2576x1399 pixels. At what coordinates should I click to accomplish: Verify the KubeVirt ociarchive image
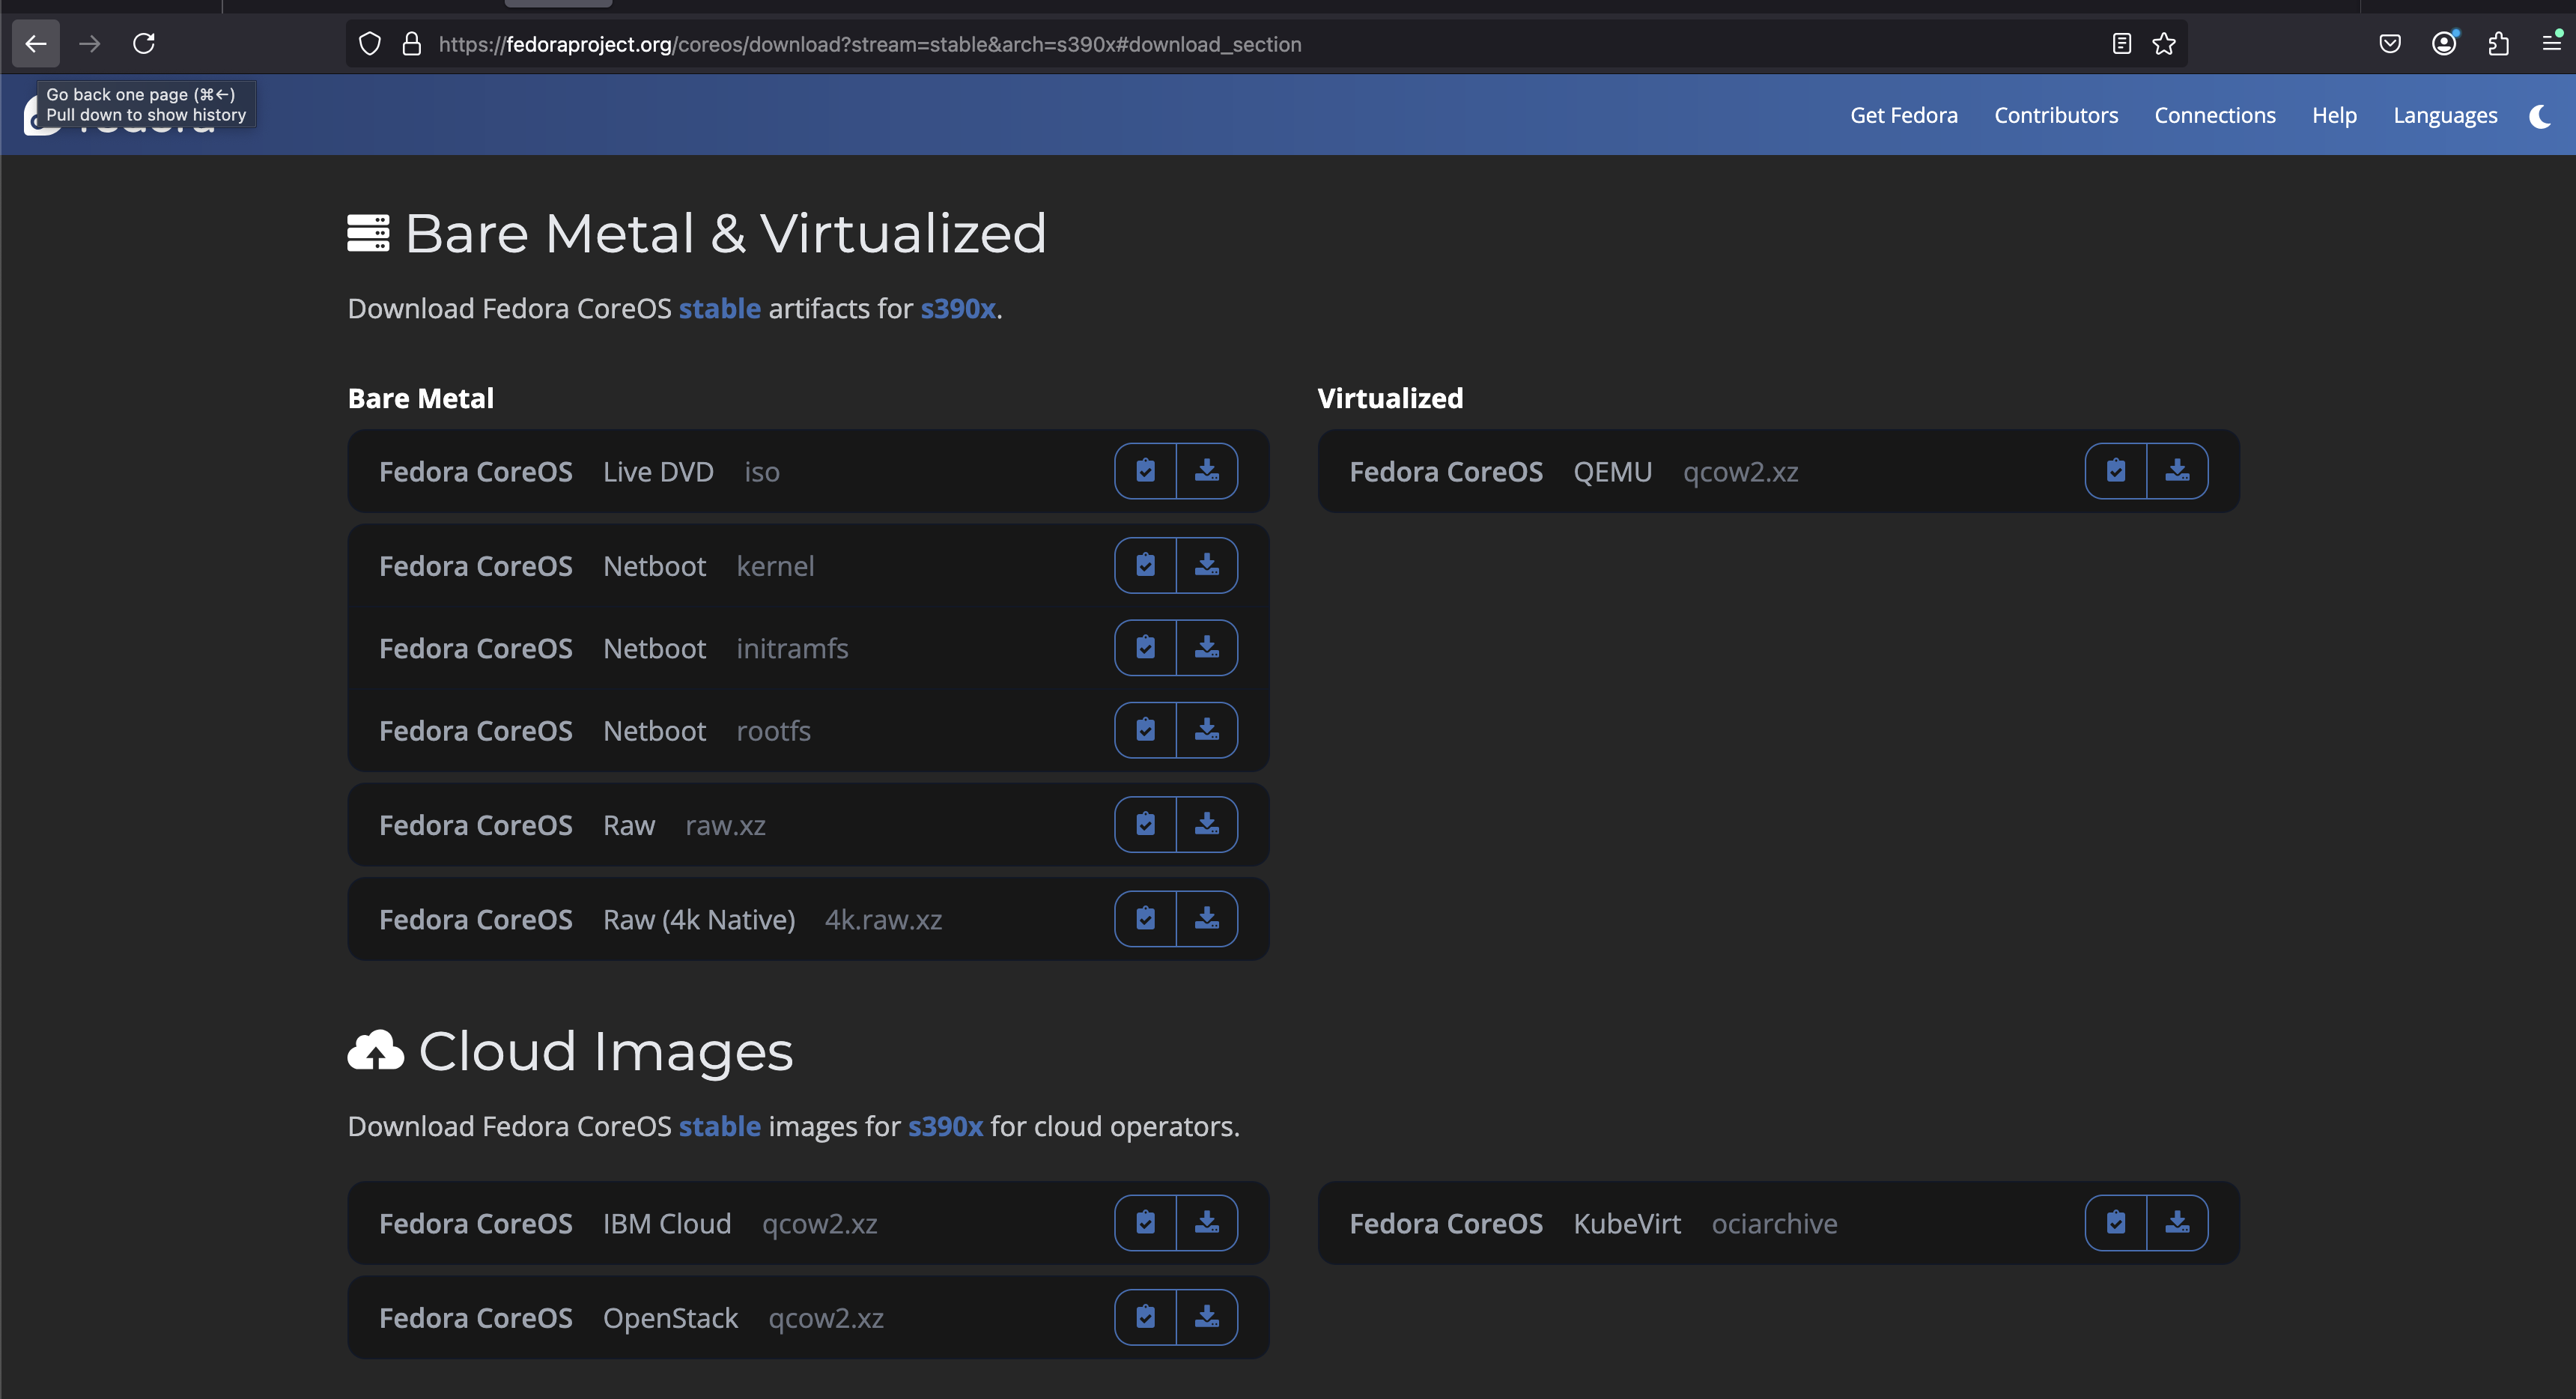coord(2115,1223)
